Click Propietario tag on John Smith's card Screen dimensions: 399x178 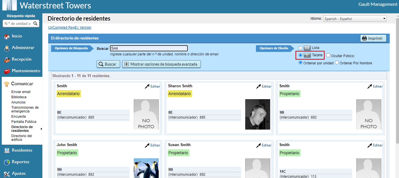(x=68, y=153)
